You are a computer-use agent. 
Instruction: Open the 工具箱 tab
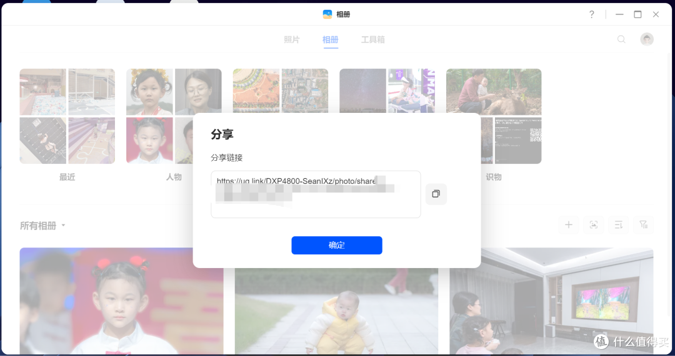point(372,39)
